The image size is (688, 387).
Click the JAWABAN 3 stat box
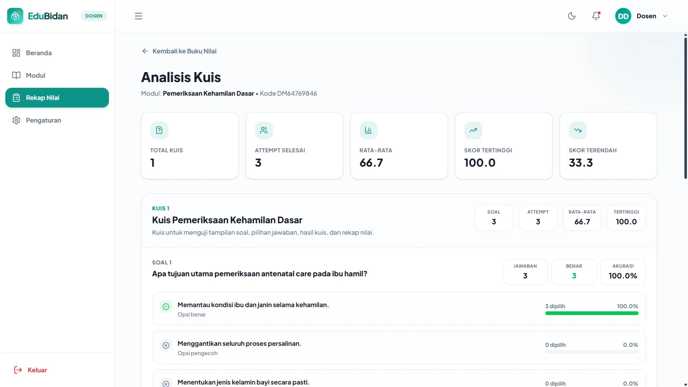(x=525, y=272)
